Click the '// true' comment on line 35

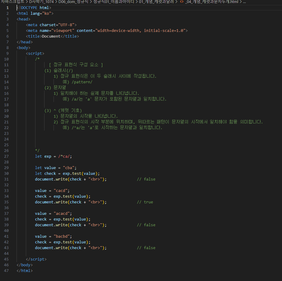click(145, 202)
